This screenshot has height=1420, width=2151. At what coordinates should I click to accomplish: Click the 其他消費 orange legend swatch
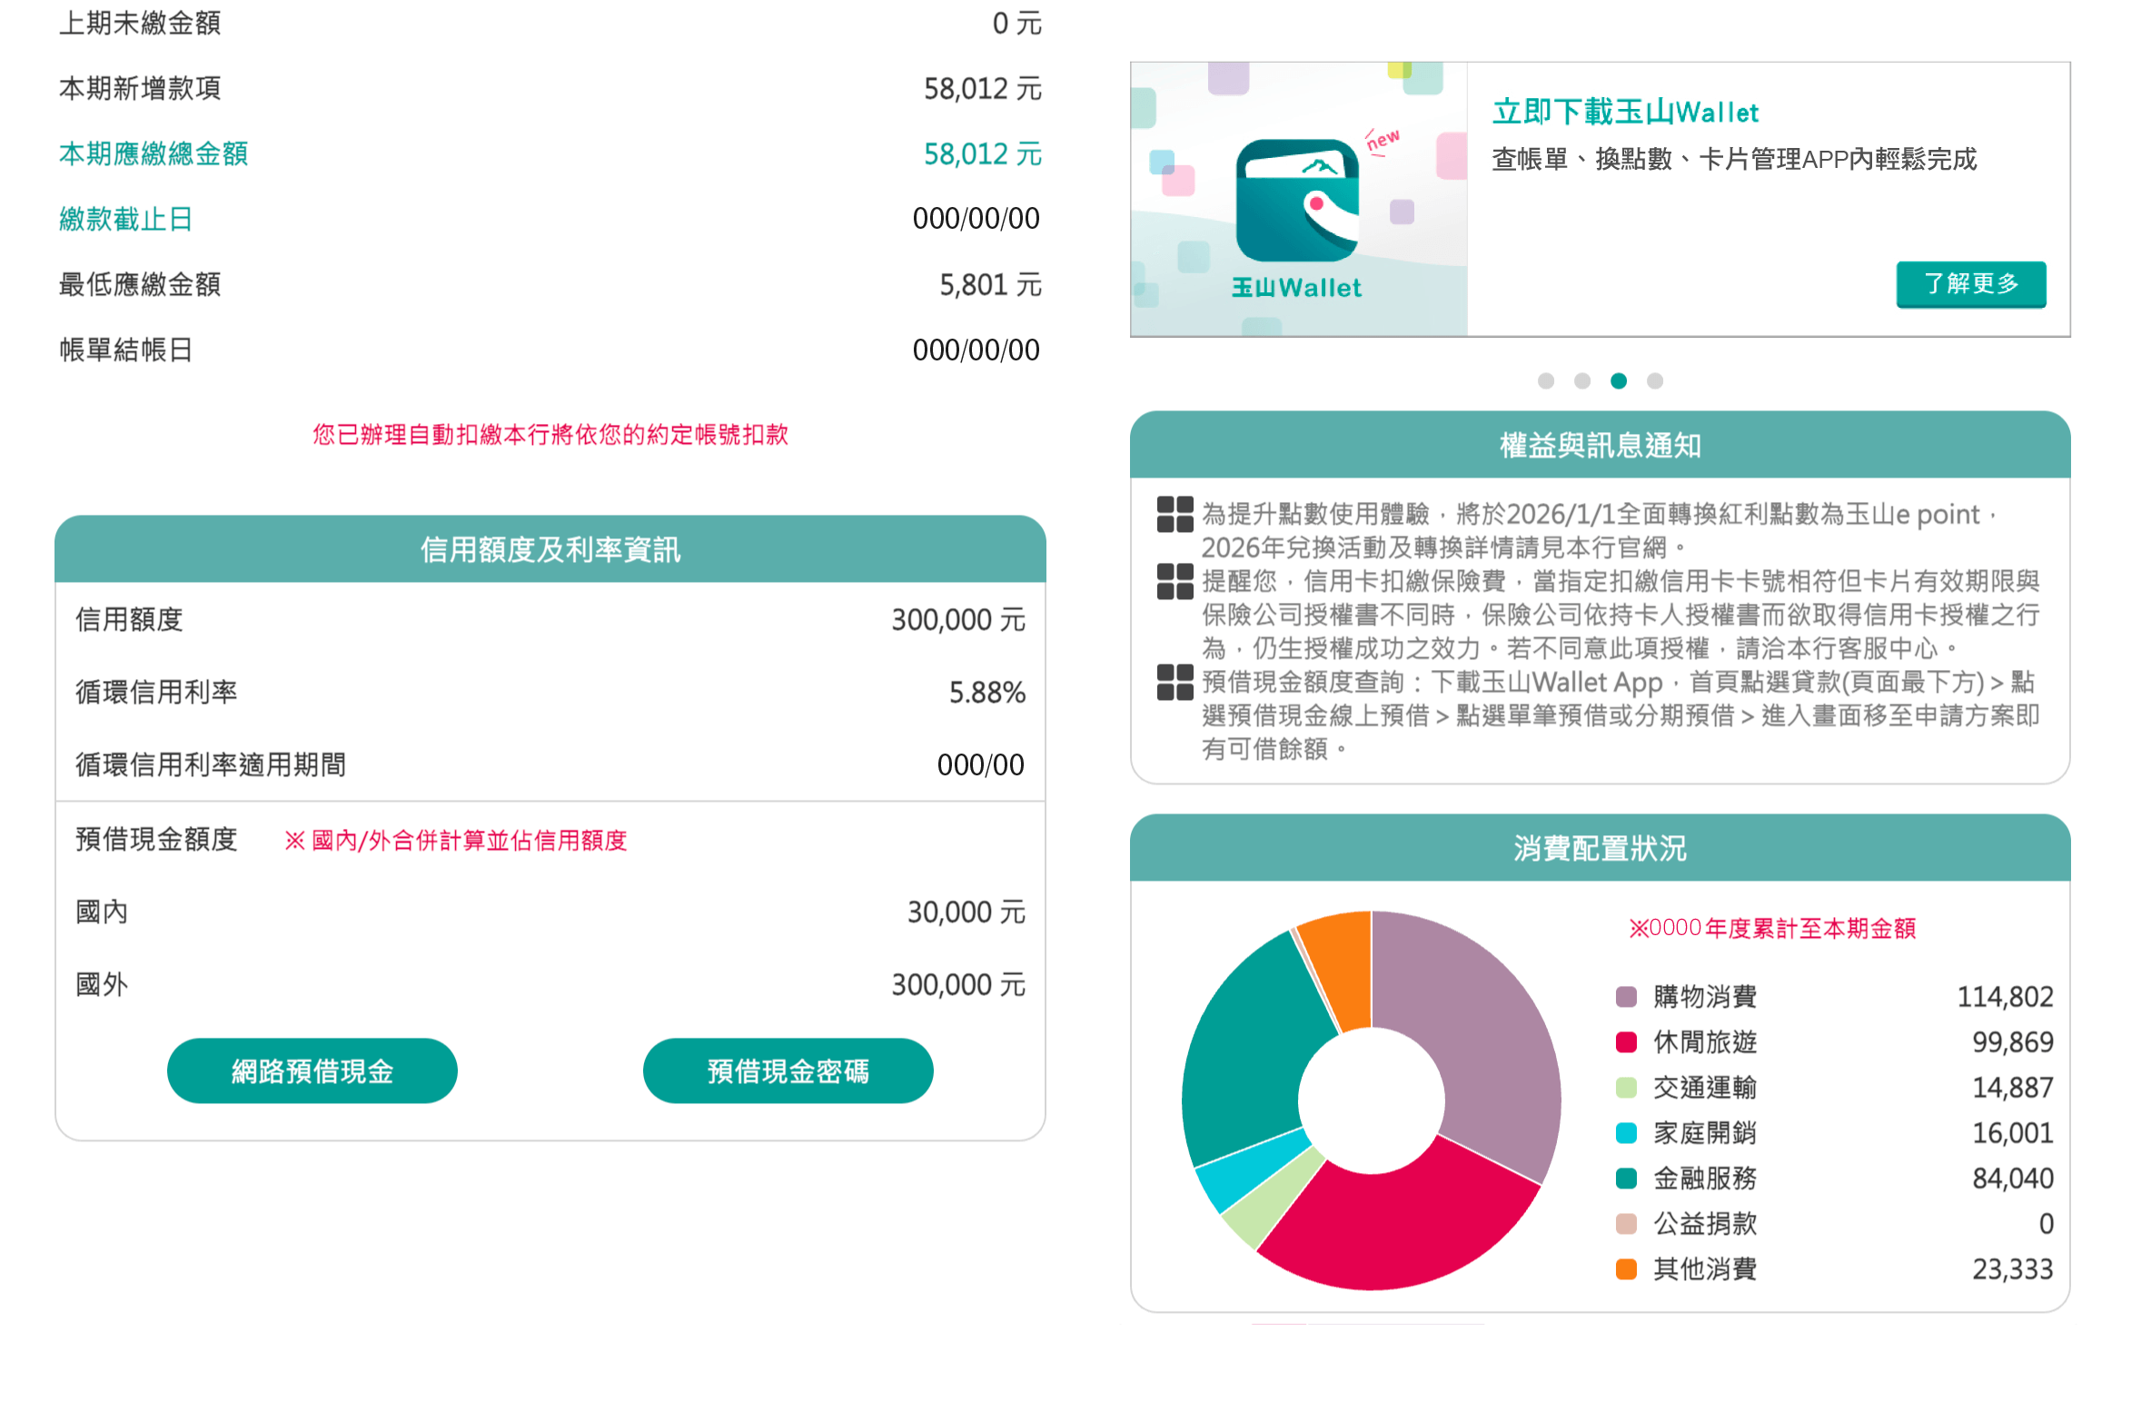pyautogui.click(x=1625, y=1268)
